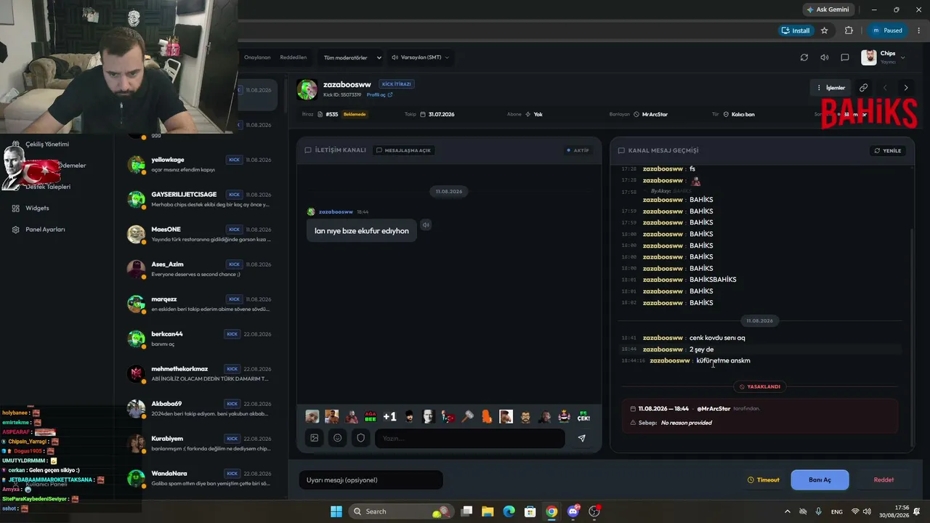The width and height of the screenshot is (930, 523).
Task: Toggle the speaker sound icon in the top bar
Action: click(825, 57)
